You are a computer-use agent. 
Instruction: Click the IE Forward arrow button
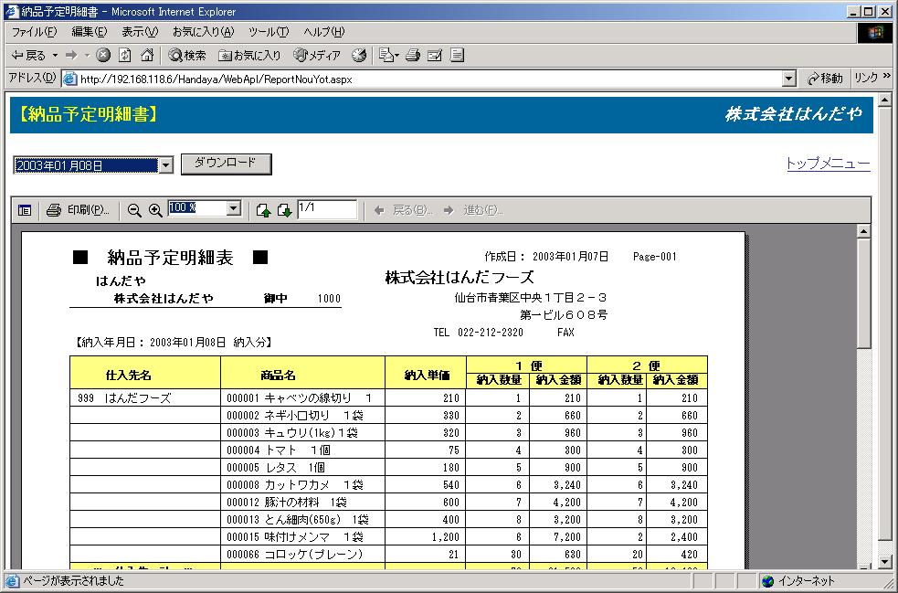[x=71, y=55]
